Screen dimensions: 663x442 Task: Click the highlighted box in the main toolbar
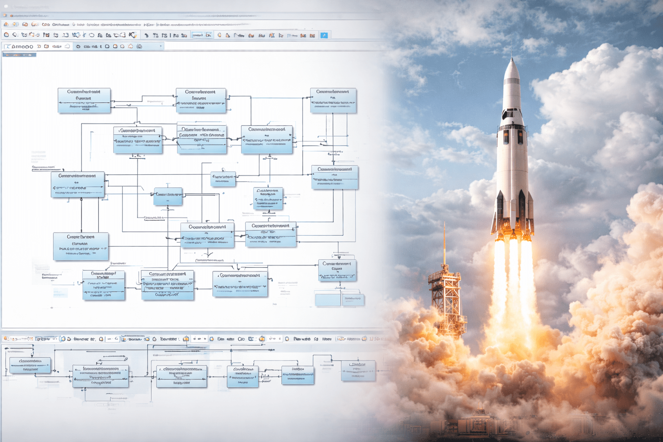[201, 35]
